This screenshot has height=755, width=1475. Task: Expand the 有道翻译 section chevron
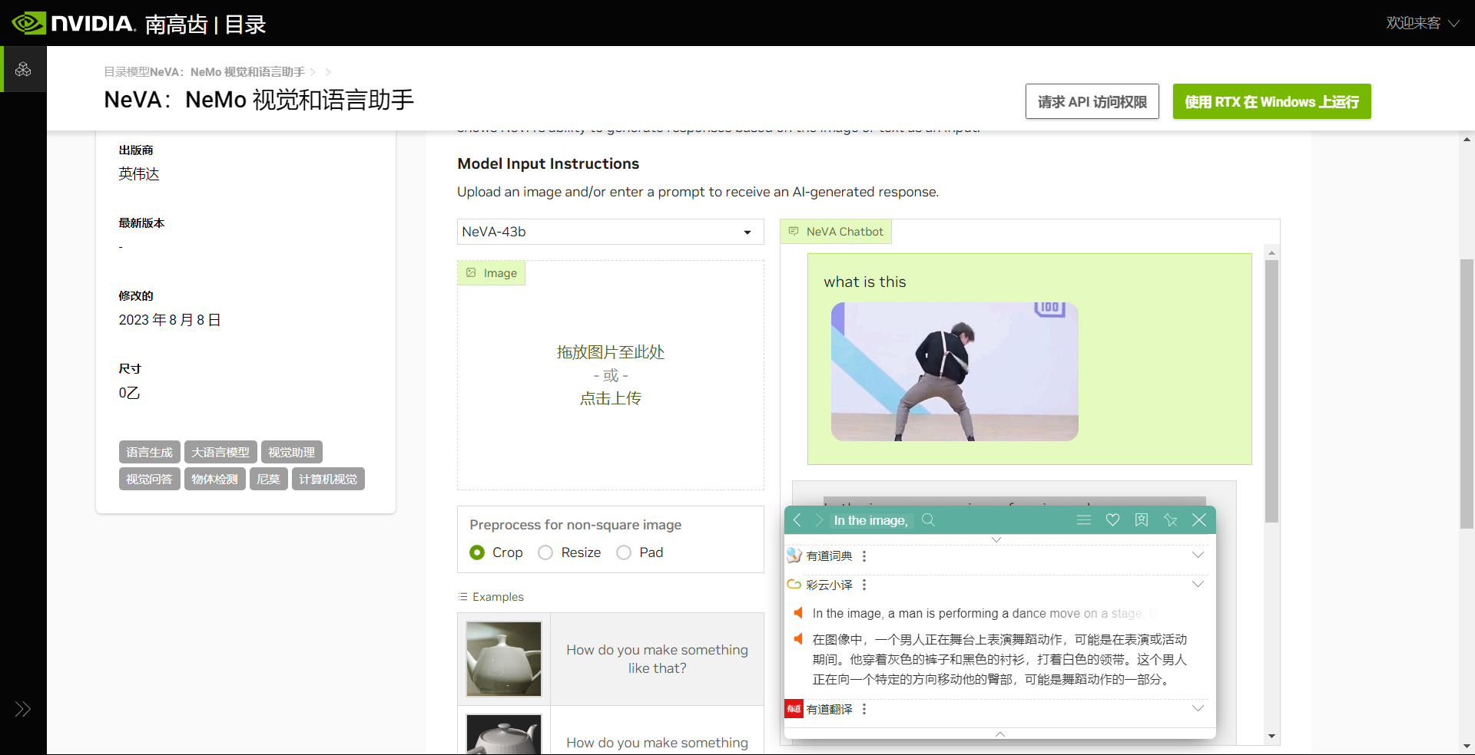click(1198, 708)
